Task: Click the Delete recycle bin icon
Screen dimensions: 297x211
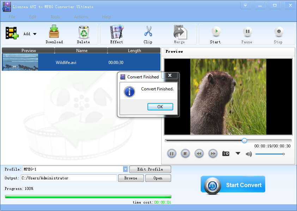Action: [x=84, y=32]
